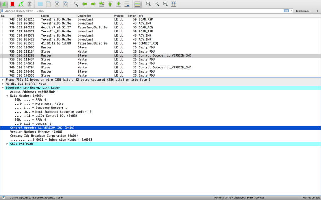This screenshot has width=321, height=200.
Task: Collapse the Bluetooth Low Energy Link Layer node
Action: [3, 88]
